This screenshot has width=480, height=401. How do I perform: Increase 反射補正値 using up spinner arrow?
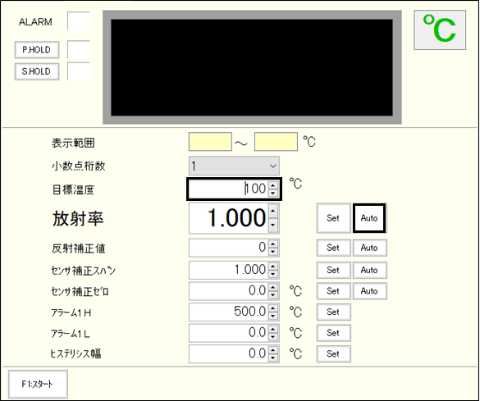(x=272, y=244)
